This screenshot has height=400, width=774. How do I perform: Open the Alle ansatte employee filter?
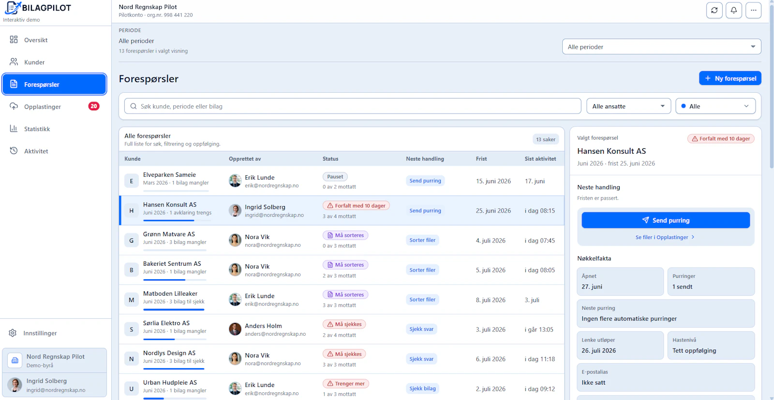(628, 106)
